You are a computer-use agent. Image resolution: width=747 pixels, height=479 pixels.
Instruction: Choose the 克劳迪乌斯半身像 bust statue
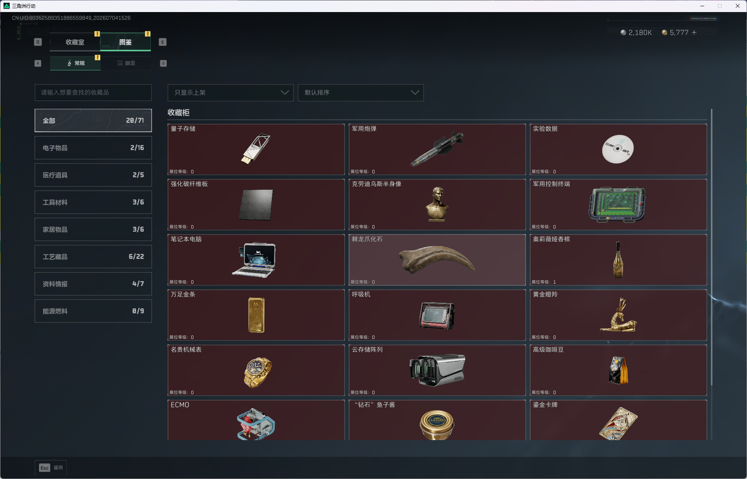point(437,205)
